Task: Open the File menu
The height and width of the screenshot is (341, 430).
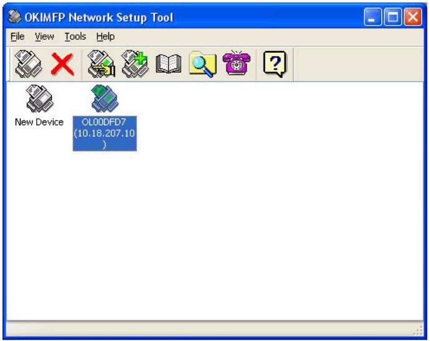Action: [17, 37]
